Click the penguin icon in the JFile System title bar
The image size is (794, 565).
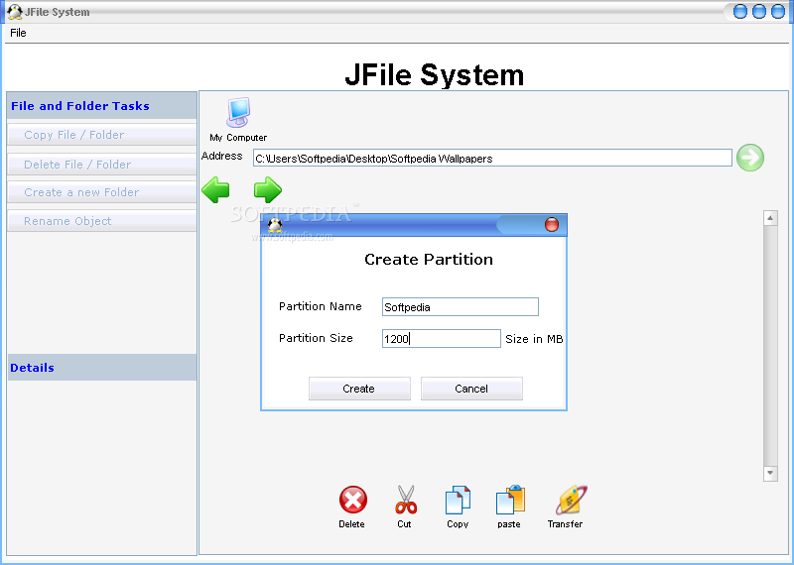pos(15,12)
